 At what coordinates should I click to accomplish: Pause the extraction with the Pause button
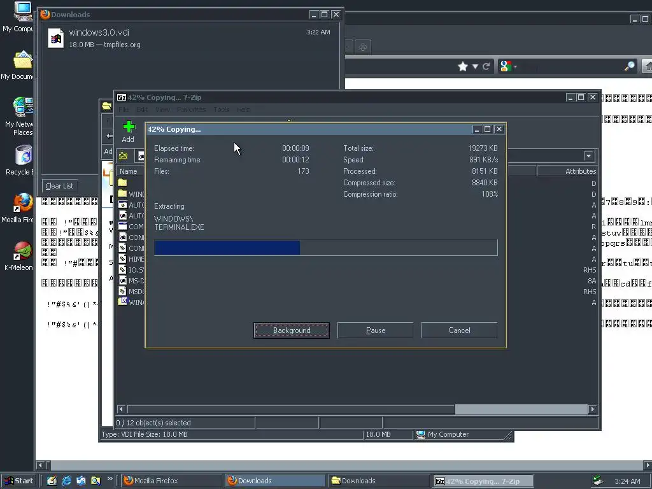(x=376, y=330)
